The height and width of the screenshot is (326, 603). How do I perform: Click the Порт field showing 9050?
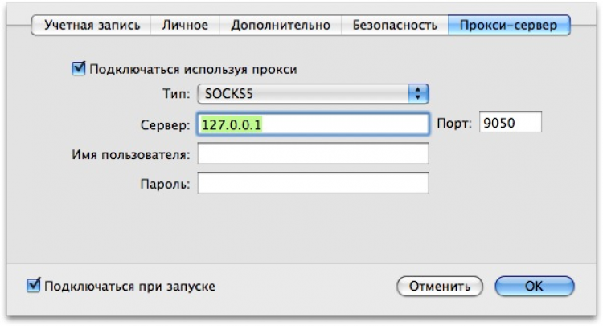[x=511, y=123]
